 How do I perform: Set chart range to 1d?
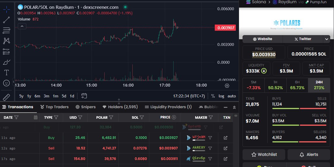(72, 96)
